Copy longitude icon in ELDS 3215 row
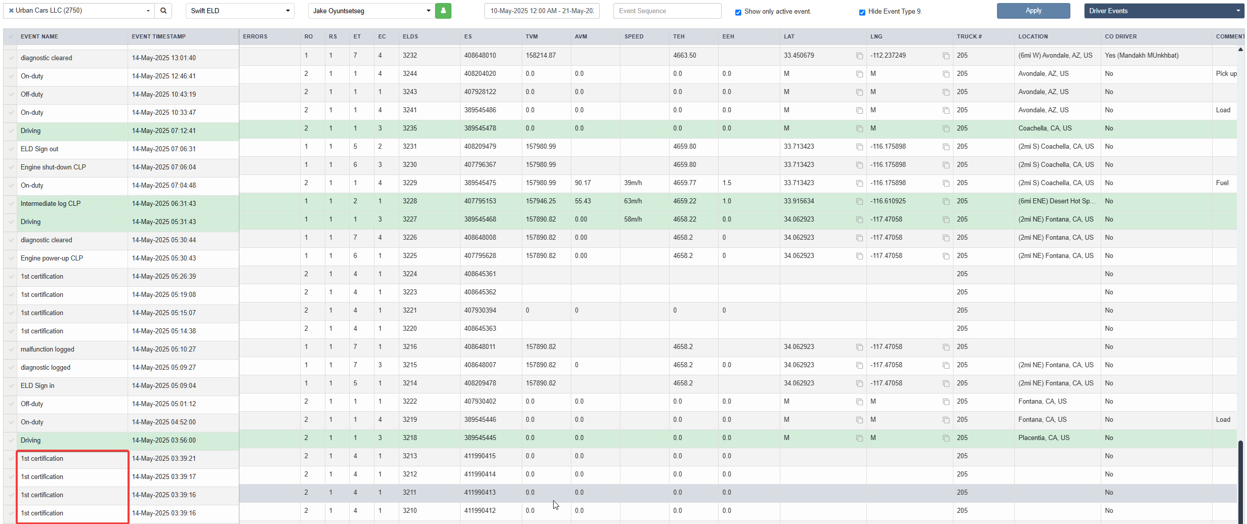Viewport: 1247px width, 524px height. coord(946,365)
